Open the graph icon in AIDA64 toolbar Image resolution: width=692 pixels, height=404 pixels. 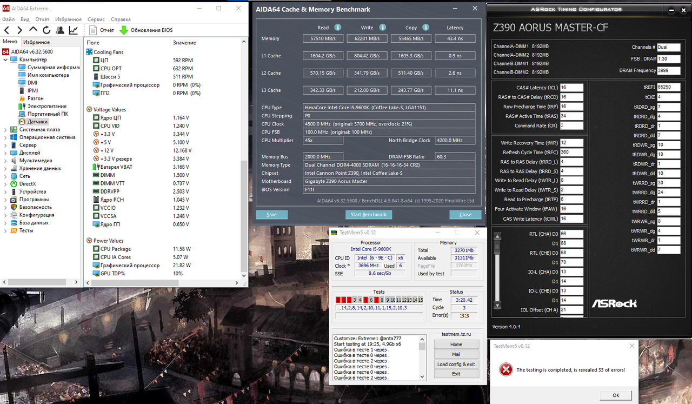pyautogui.click(x=74, y=30)
